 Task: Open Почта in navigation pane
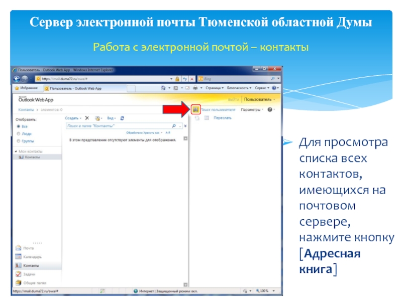[x=28, y=248]
